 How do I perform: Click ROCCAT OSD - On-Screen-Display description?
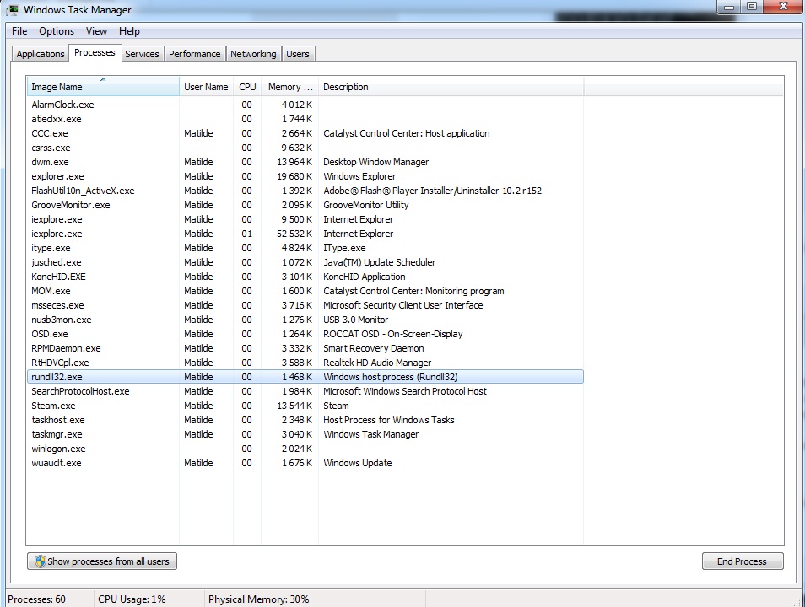point(392,334)
